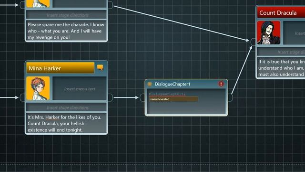Click output pin of the 'Please spare me' node

pyautogui.click(x=110, y=5)
